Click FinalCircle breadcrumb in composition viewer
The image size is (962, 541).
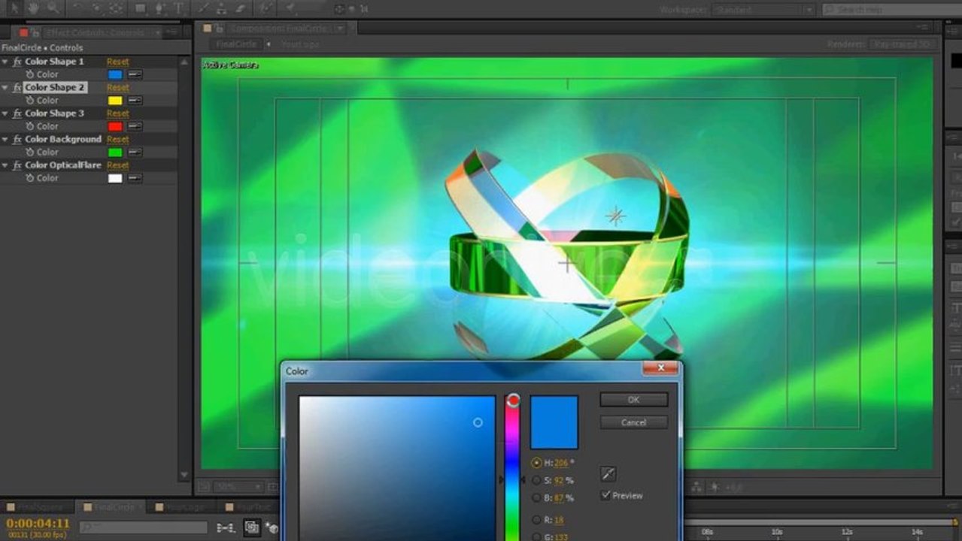pyautogui.click(x=236, y=44)
